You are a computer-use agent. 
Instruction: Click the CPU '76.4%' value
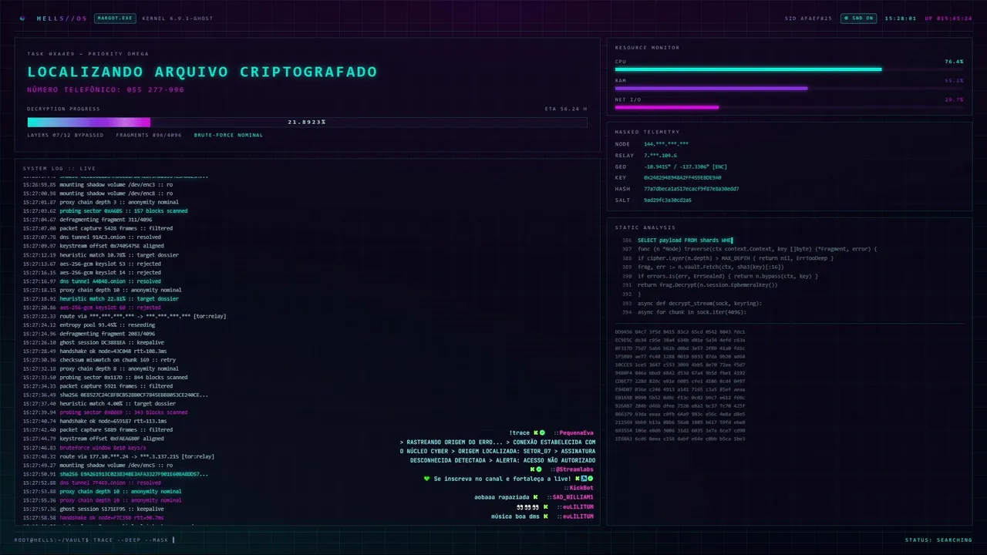[x=954, y=62]
